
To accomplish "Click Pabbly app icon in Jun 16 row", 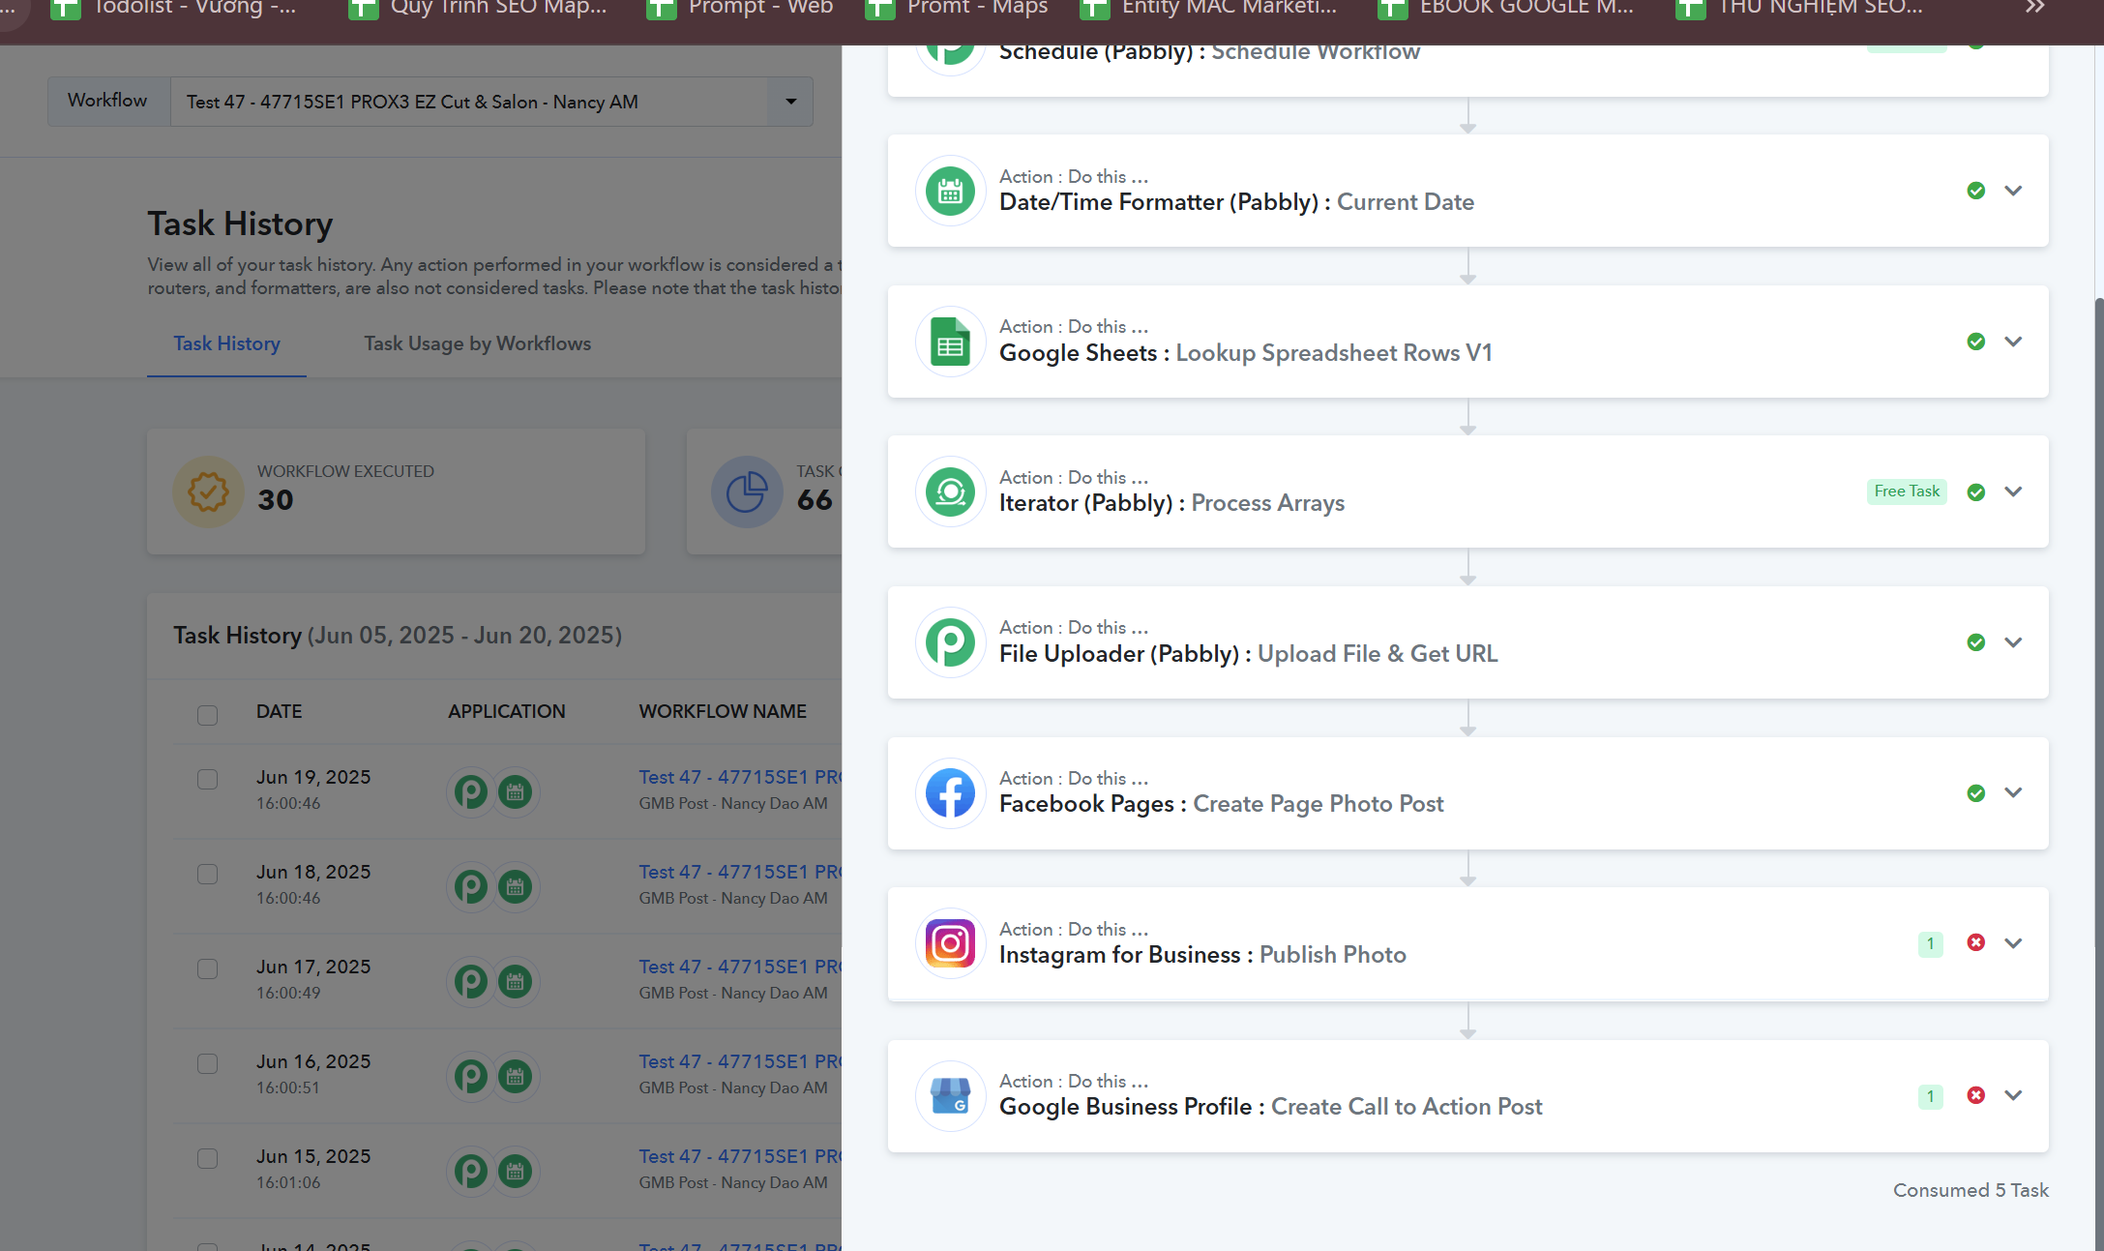I will [471, 1077].
